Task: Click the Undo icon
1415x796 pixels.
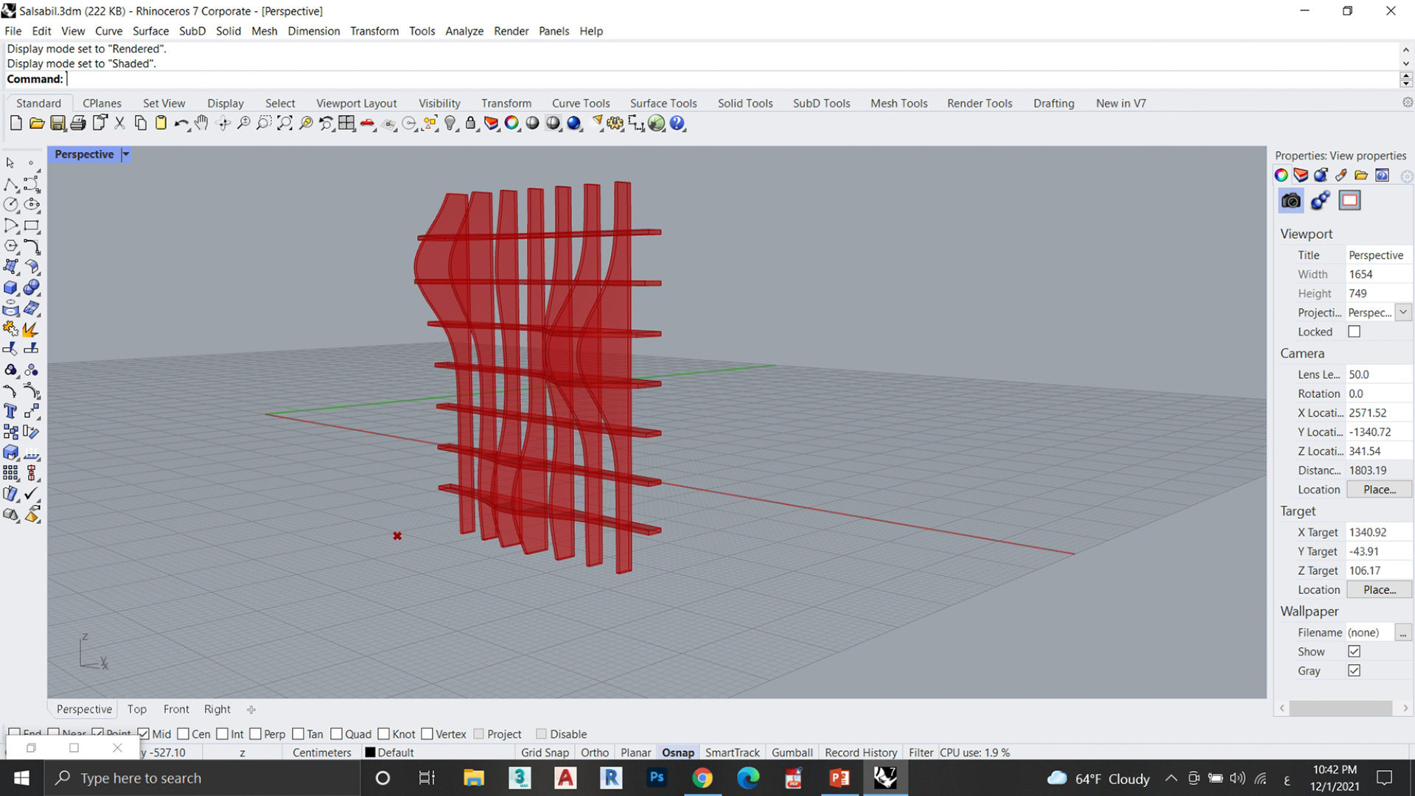Action: point(181,123)
